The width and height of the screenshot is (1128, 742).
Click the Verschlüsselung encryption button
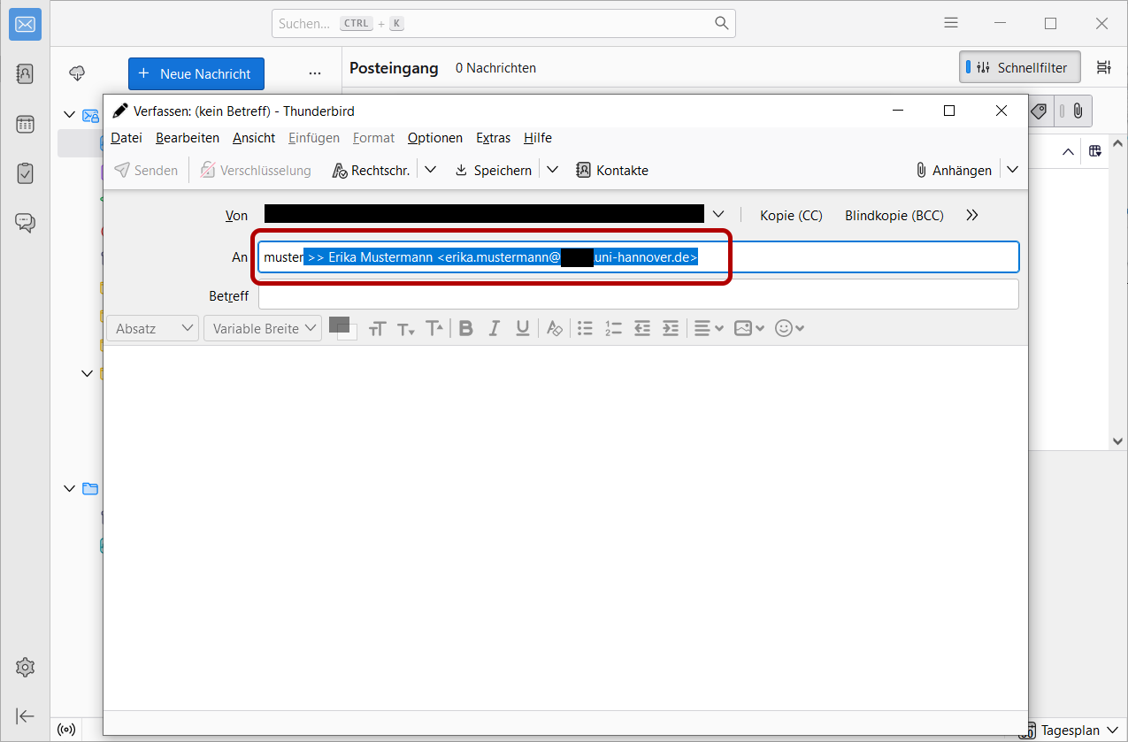coord(256,170)
